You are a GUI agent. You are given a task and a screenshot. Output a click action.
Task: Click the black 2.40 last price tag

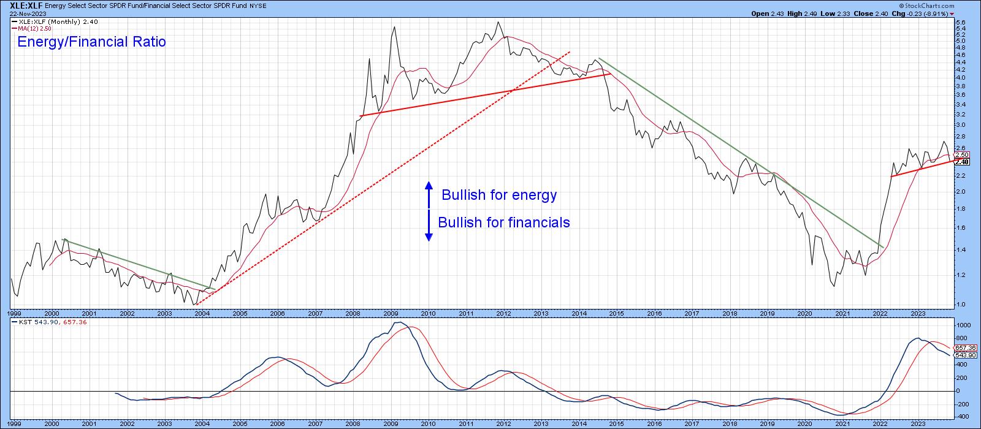click(961, 162)
